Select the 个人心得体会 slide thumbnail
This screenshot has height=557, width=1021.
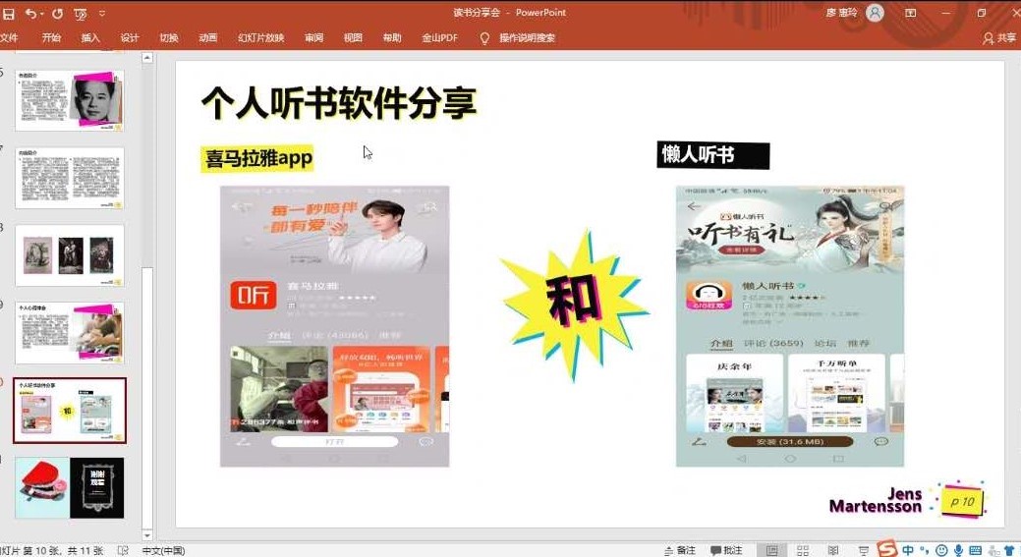pyautogui.click(x=70, y=332)
